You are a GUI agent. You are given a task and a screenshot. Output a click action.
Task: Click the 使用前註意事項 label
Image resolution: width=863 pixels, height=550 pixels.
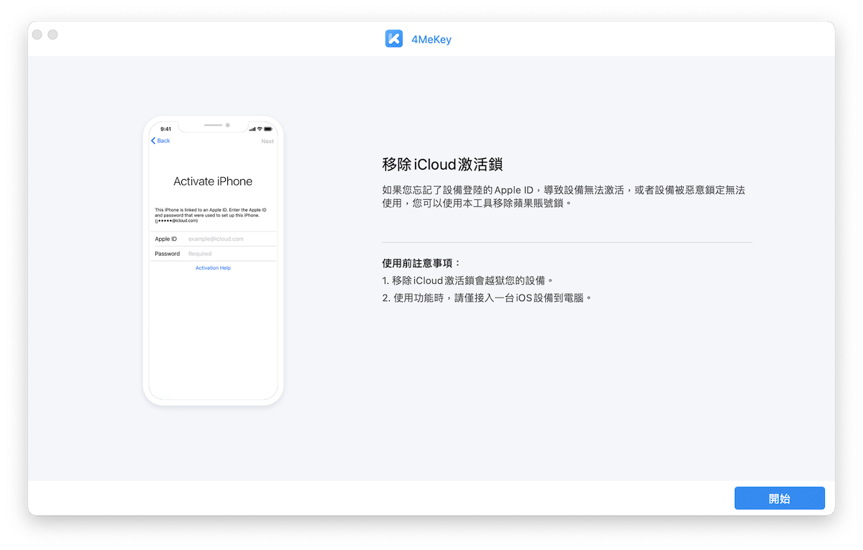421,263
